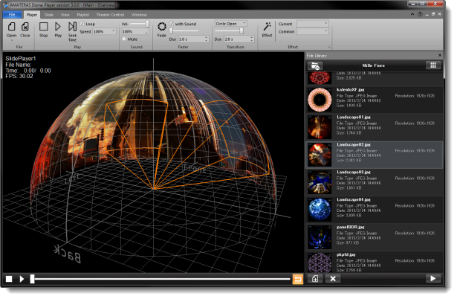Click the Fade circle icon
The height and width of the screenshot is (299, 457).
pos(162,27)
